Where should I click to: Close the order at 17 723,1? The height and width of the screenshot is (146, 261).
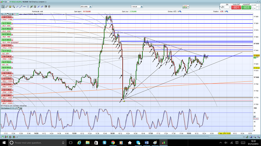[13, 17]
